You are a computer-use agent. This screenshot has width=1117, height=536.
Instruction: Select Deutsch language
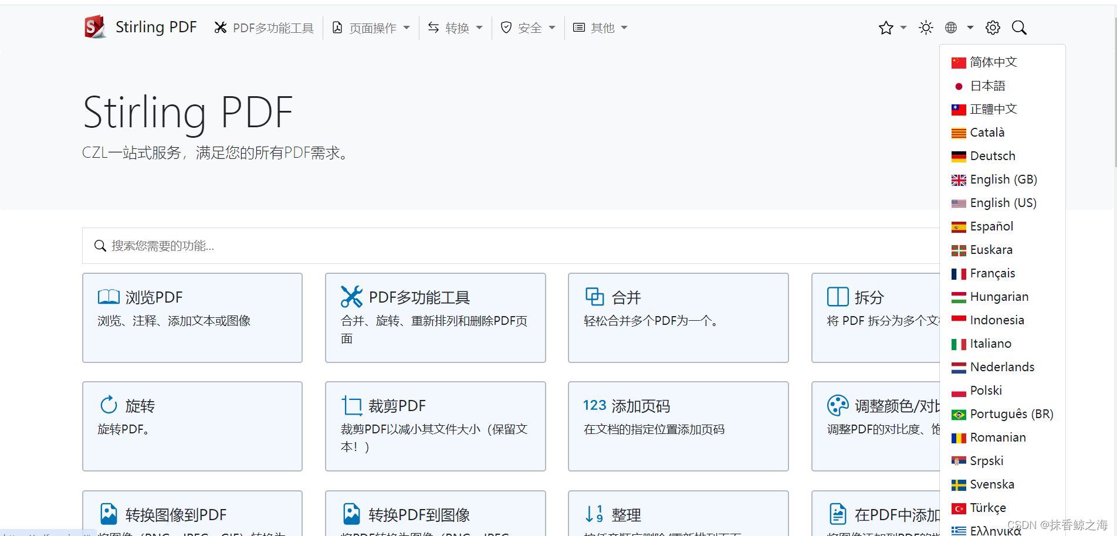click(1002, 156)
